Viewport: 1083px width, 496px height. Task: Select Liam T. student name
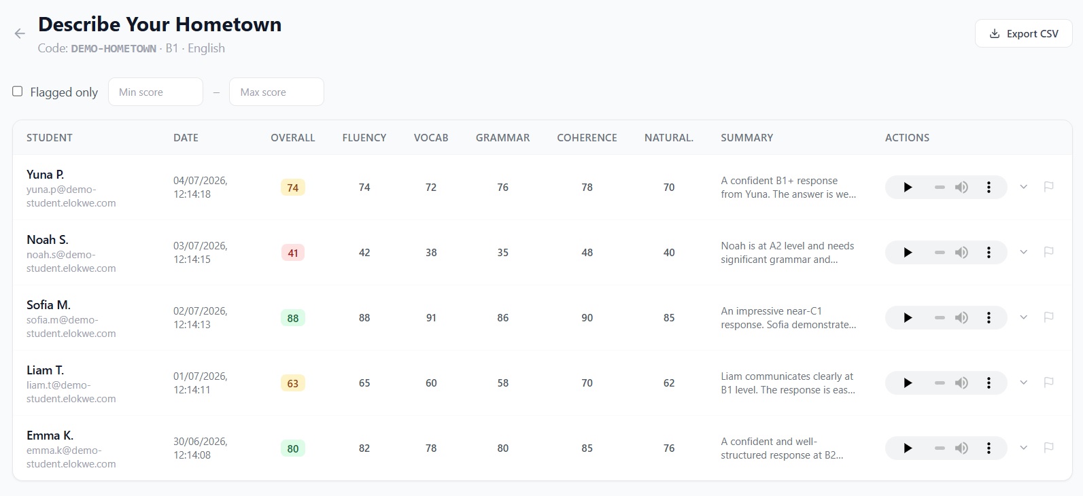pos(46,370)
